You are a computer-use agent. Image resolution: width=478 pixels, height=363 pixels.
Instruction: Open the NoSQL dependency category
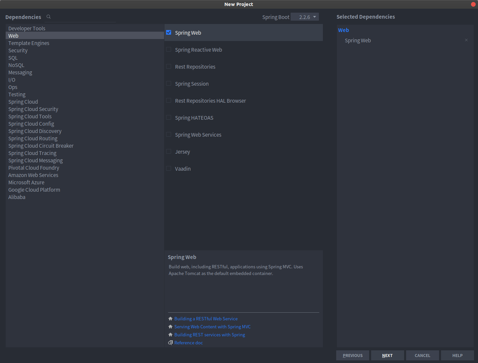pos(16,65)
